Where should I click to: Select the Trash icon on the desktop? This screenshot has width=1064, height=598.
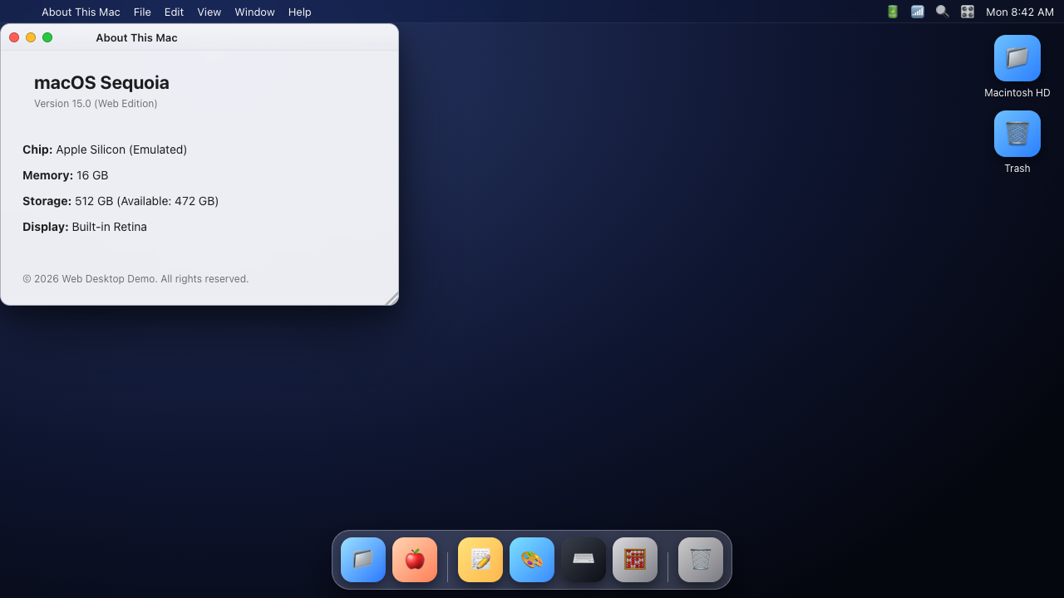coord(1017,143)
